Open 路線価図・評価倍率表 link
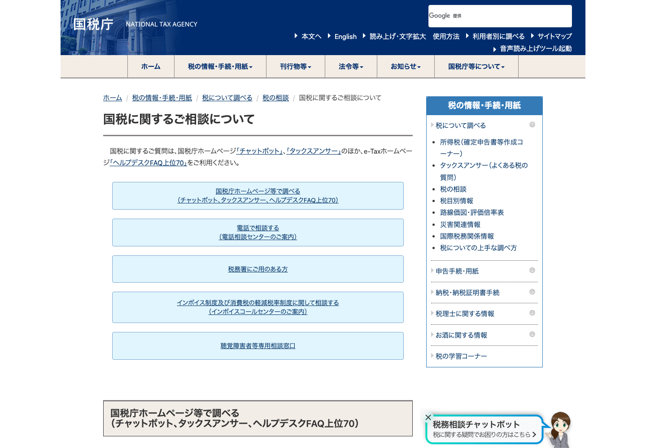The width and height of the screenshot is (646, 448). (472, 212)
